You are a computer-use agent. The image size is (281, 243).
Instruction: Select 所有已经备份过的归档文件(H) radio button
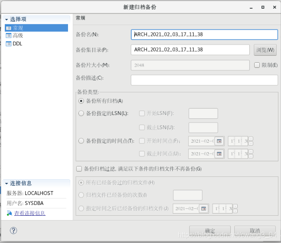[81, 182]
